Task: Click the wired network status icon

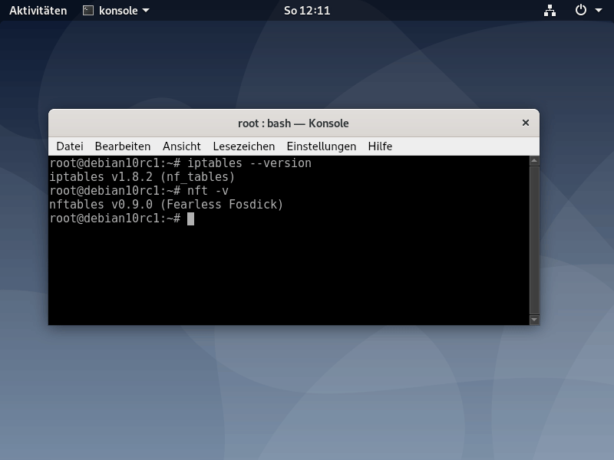Action: point(548,10)
